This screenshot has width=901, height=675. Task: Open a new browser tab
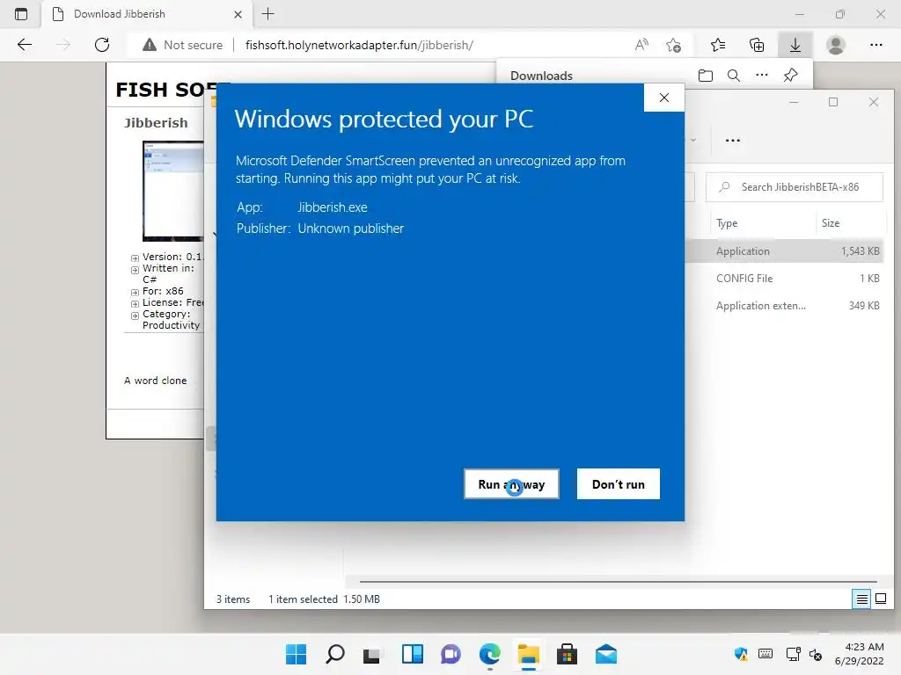[267, 14]
